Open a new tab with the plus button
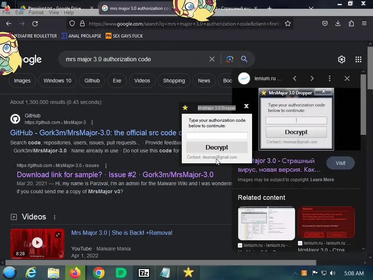Image resolution: width=373 pixels, height=280 pixels. (269, 8)
